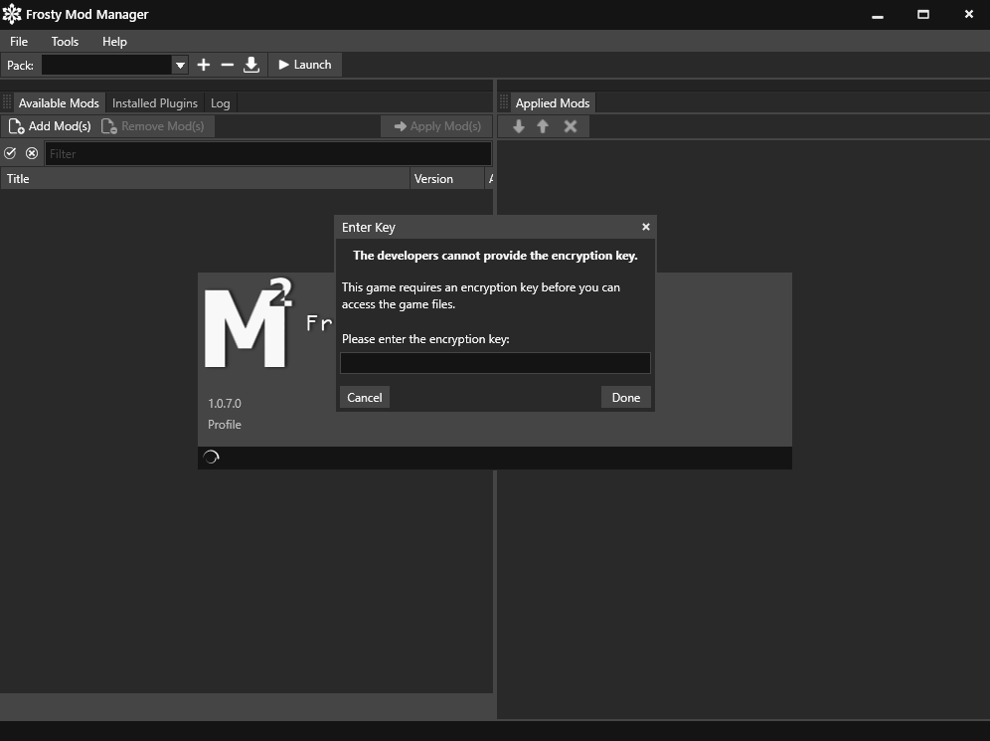Sort by Title column header

[205, 179]
